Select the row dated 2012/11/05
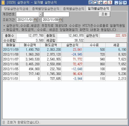129x126 pixels. pos(65,69)
